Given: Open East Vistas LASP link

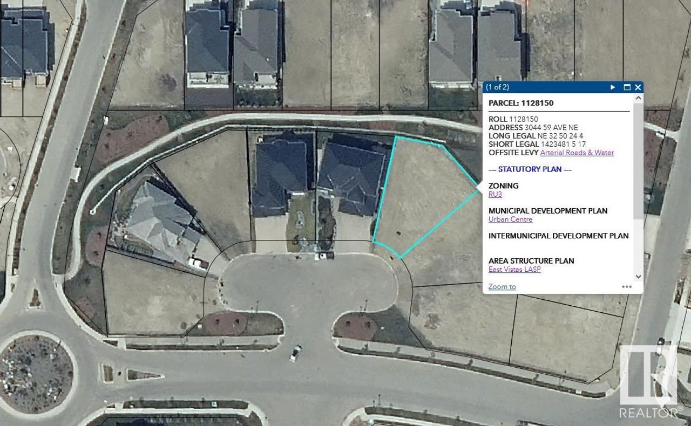Looking at the screenshot, I should pos(514,270).
